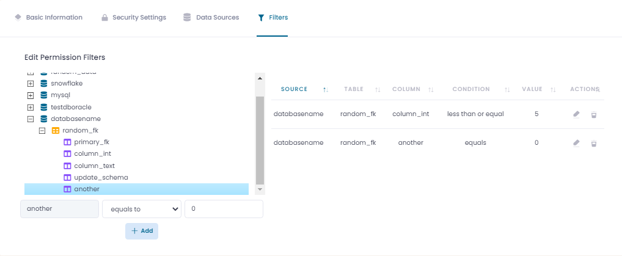Open the 'equals to' condition dropdown
The width and height of the screenshot is (622, 256).
141,209
